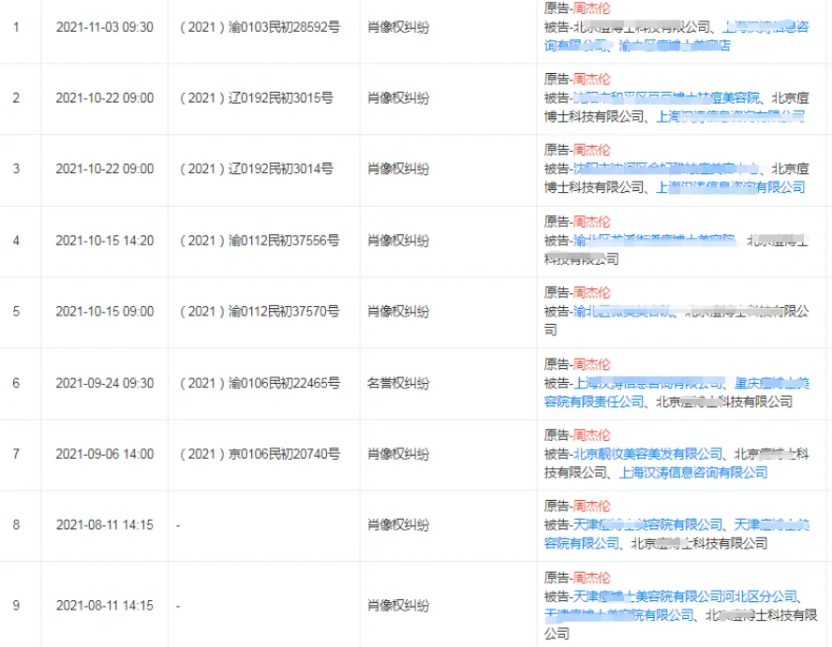Open 上海汉涛信息咨询有限公司 link in row 7
The width and height of the screenshot is (832, 647).
[x=693, y=472]
